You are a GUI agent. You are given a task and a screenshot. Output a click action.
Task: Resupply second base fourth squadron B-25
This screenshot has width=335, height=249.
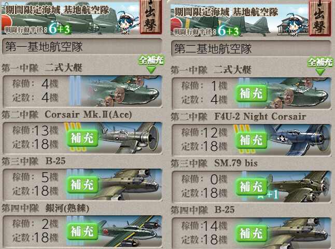[x=252, y=233]
